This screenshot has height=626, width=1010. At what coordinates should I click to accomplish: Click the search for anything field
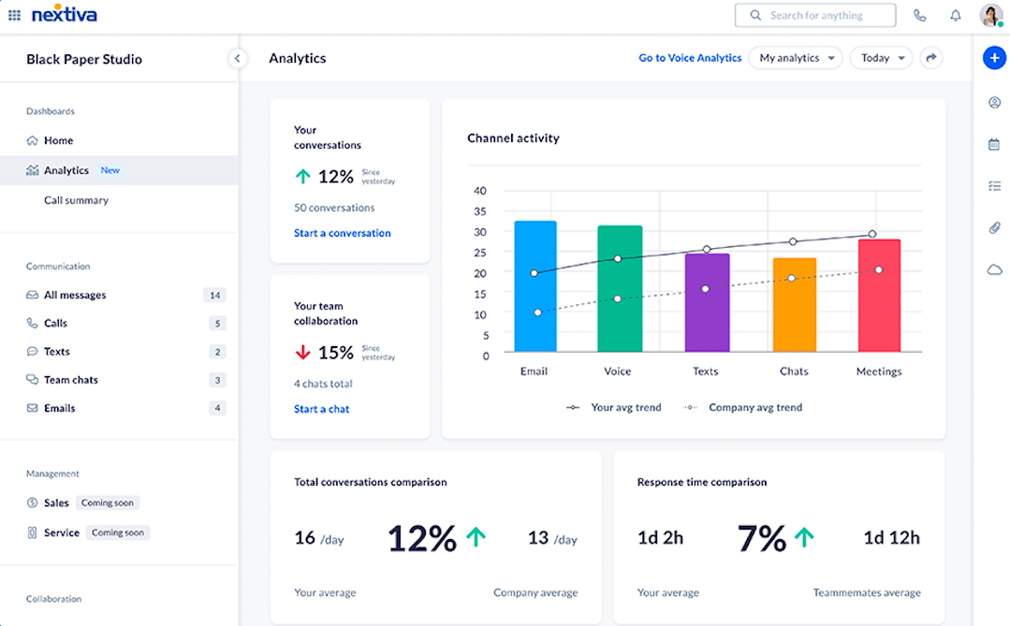tap(815, 15)
